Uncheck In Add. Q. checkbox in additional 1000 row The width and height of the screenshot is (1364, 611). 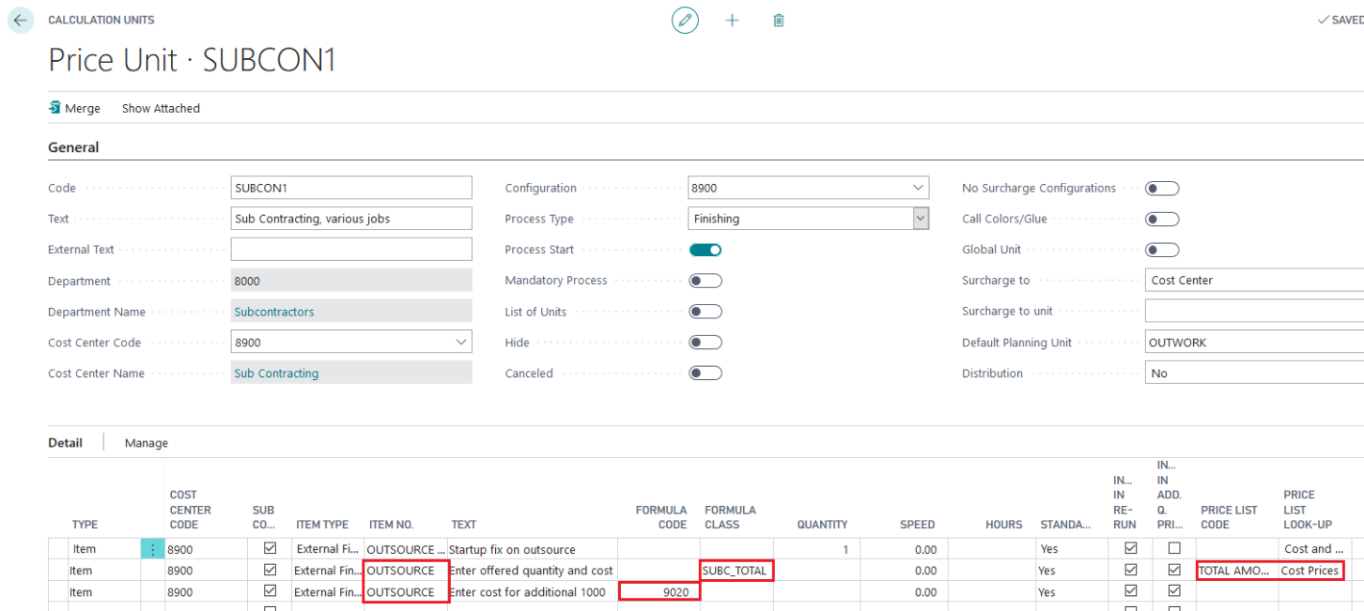click(1174, 591)
